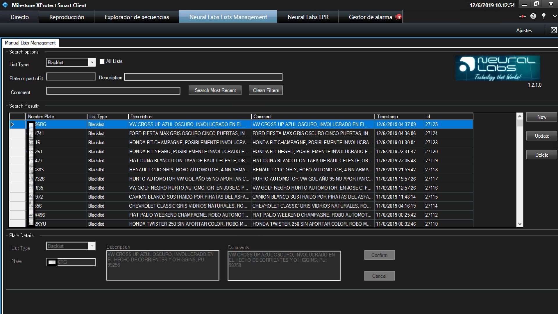
Task: Click the Milestone XProtect logo icon
Action: pos(5,5)
